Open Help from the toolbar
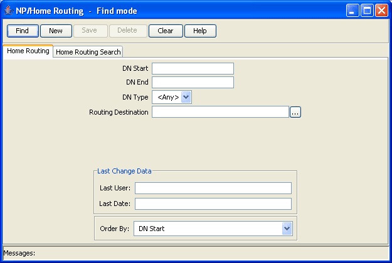The height and width of the screenshot is (263, 392). tap(200, 31)
